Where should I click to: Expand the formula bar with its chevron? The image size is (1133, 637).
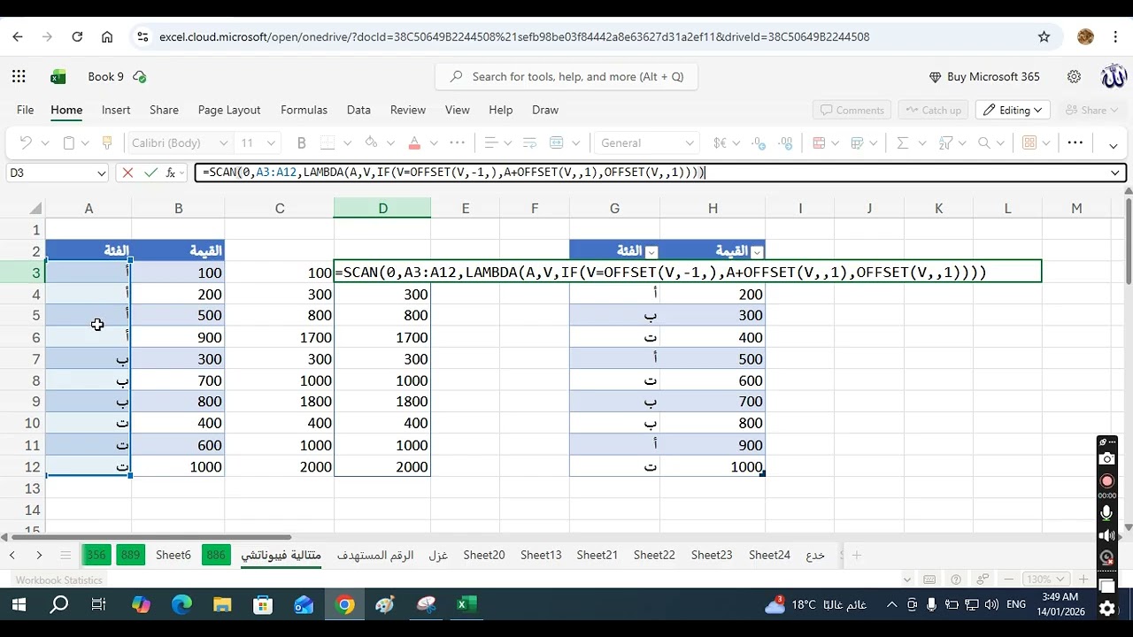coord(1116,173)
